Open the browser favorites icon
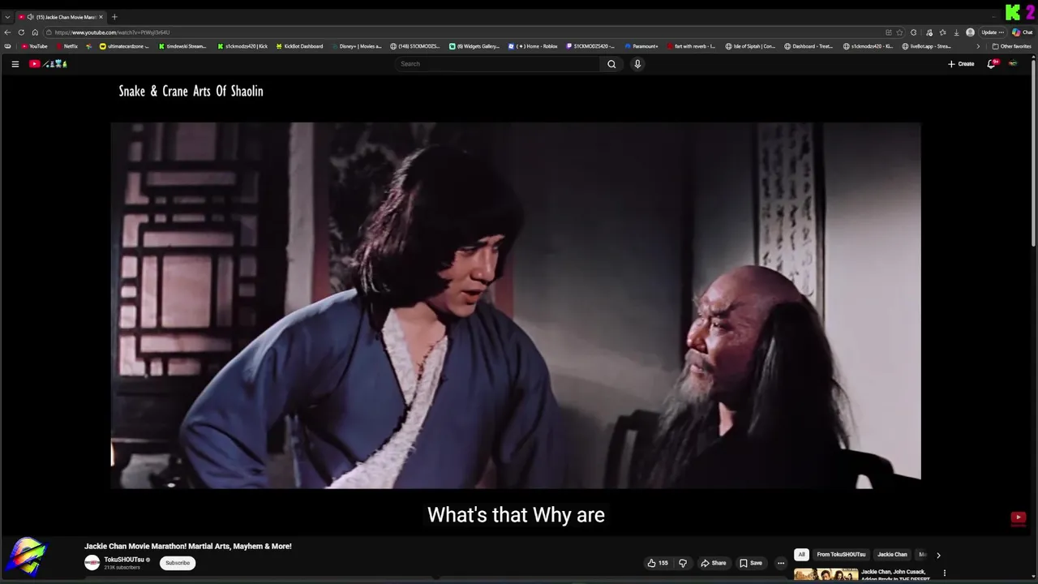 942,32
